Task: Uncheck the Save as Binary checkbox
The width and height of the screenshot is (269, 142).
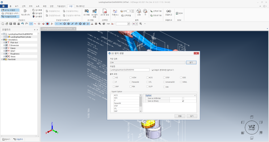Action: click(x=183, y=101)
